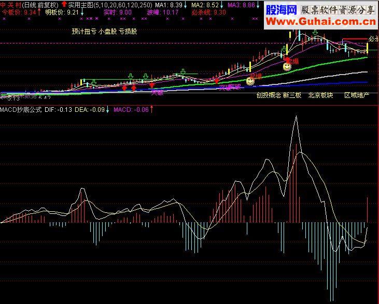Image resolution: width=379 pixels, height=304 pixels.
Task: Open the MACD抄底公式 indicator label
Action: pyautogui.click(x=21, y=110)
